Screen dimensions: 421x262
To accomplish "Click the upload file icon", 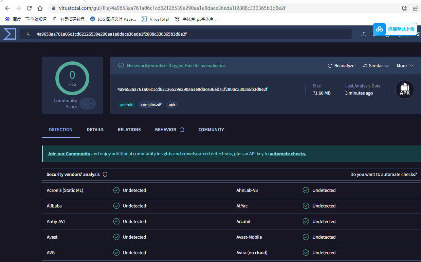I will coord(364,34).
